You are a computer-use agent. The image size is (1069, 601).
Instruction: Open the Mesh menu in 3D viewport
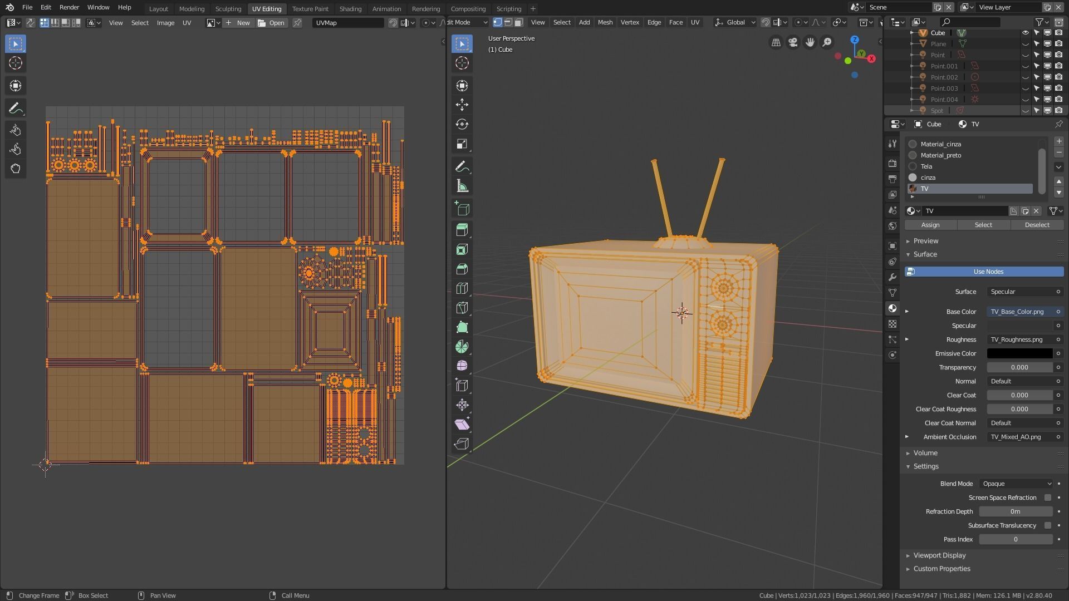pos(605,22)
